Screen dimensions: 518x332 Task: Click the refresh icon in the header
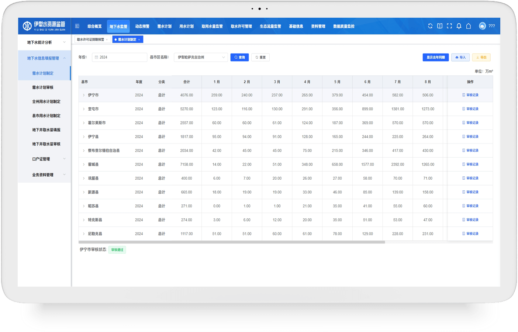coord(430,26)
